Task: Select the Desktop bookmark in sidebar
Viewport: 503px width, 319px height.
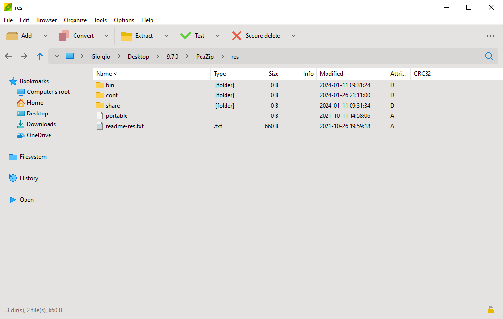Action: point(37,114)
